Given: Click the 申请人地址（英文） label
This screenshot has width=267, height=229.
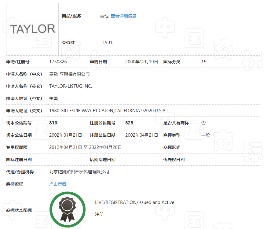Looking at the screenshot, I should 24,111.
